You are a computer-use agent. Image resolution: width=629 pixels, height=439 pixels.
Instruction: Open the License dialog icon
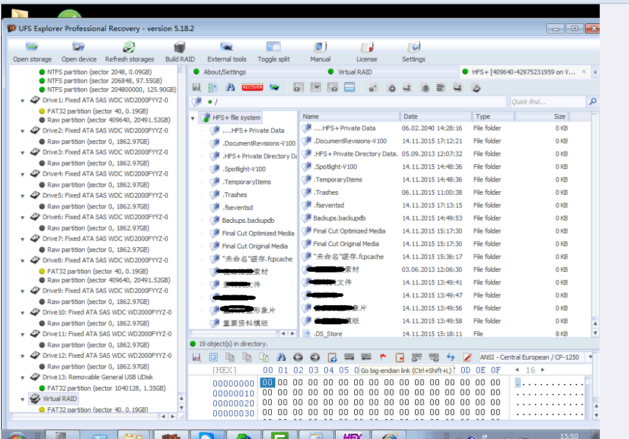point(367,47)
